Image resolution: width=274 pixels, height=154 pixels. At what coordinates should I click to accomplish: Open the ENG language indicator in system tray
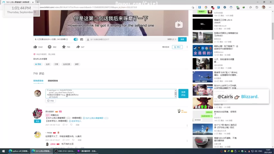(260, 151)
